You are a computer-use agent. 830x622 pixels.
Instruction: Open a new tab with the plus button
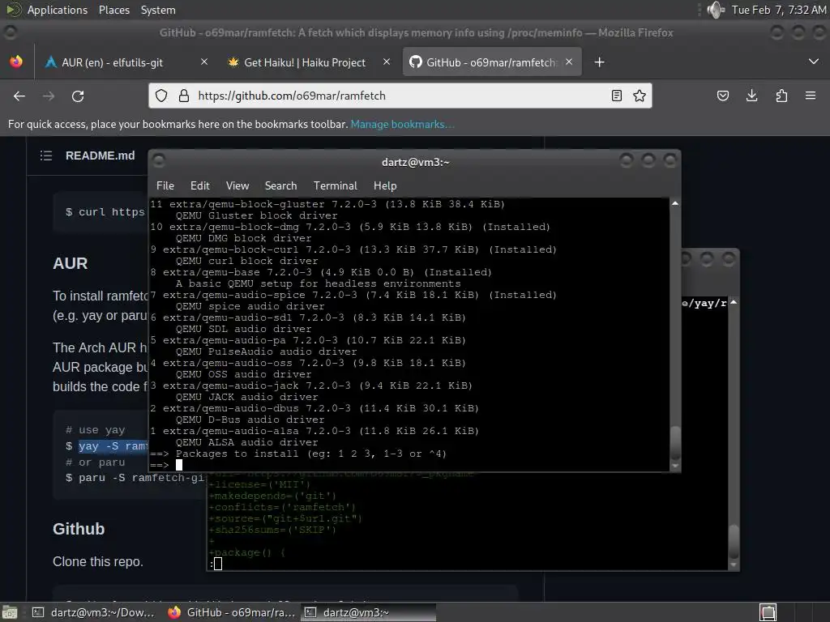coord(599,62)
